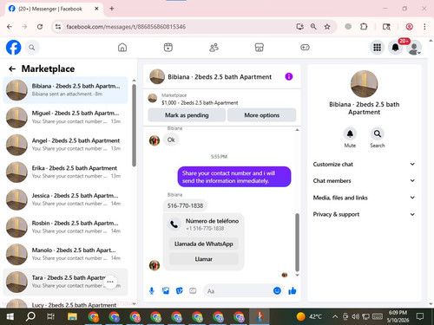The width and height of the screenshot is (434, 325).
Task: Open File Explorer on taskbar
Action: click(72, 316)
